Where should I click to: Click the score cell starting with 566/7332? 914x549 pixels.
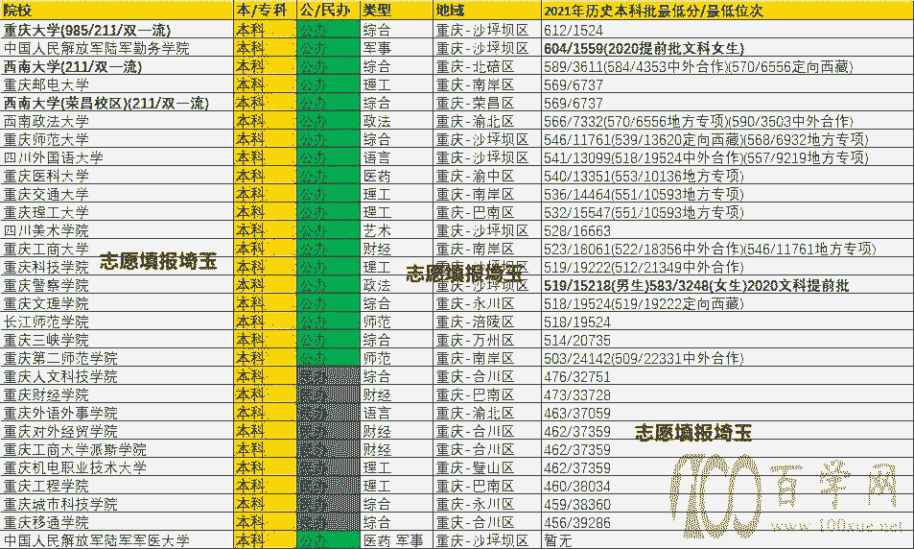pyautogui.click(x=728, y=121)
